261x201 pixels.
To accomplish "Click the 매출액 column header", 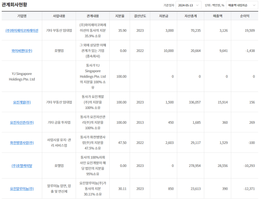I will point(217,16).
